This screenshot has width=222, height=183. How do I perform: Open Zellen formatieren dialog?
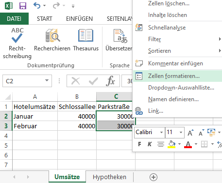[x=177, y=76]
